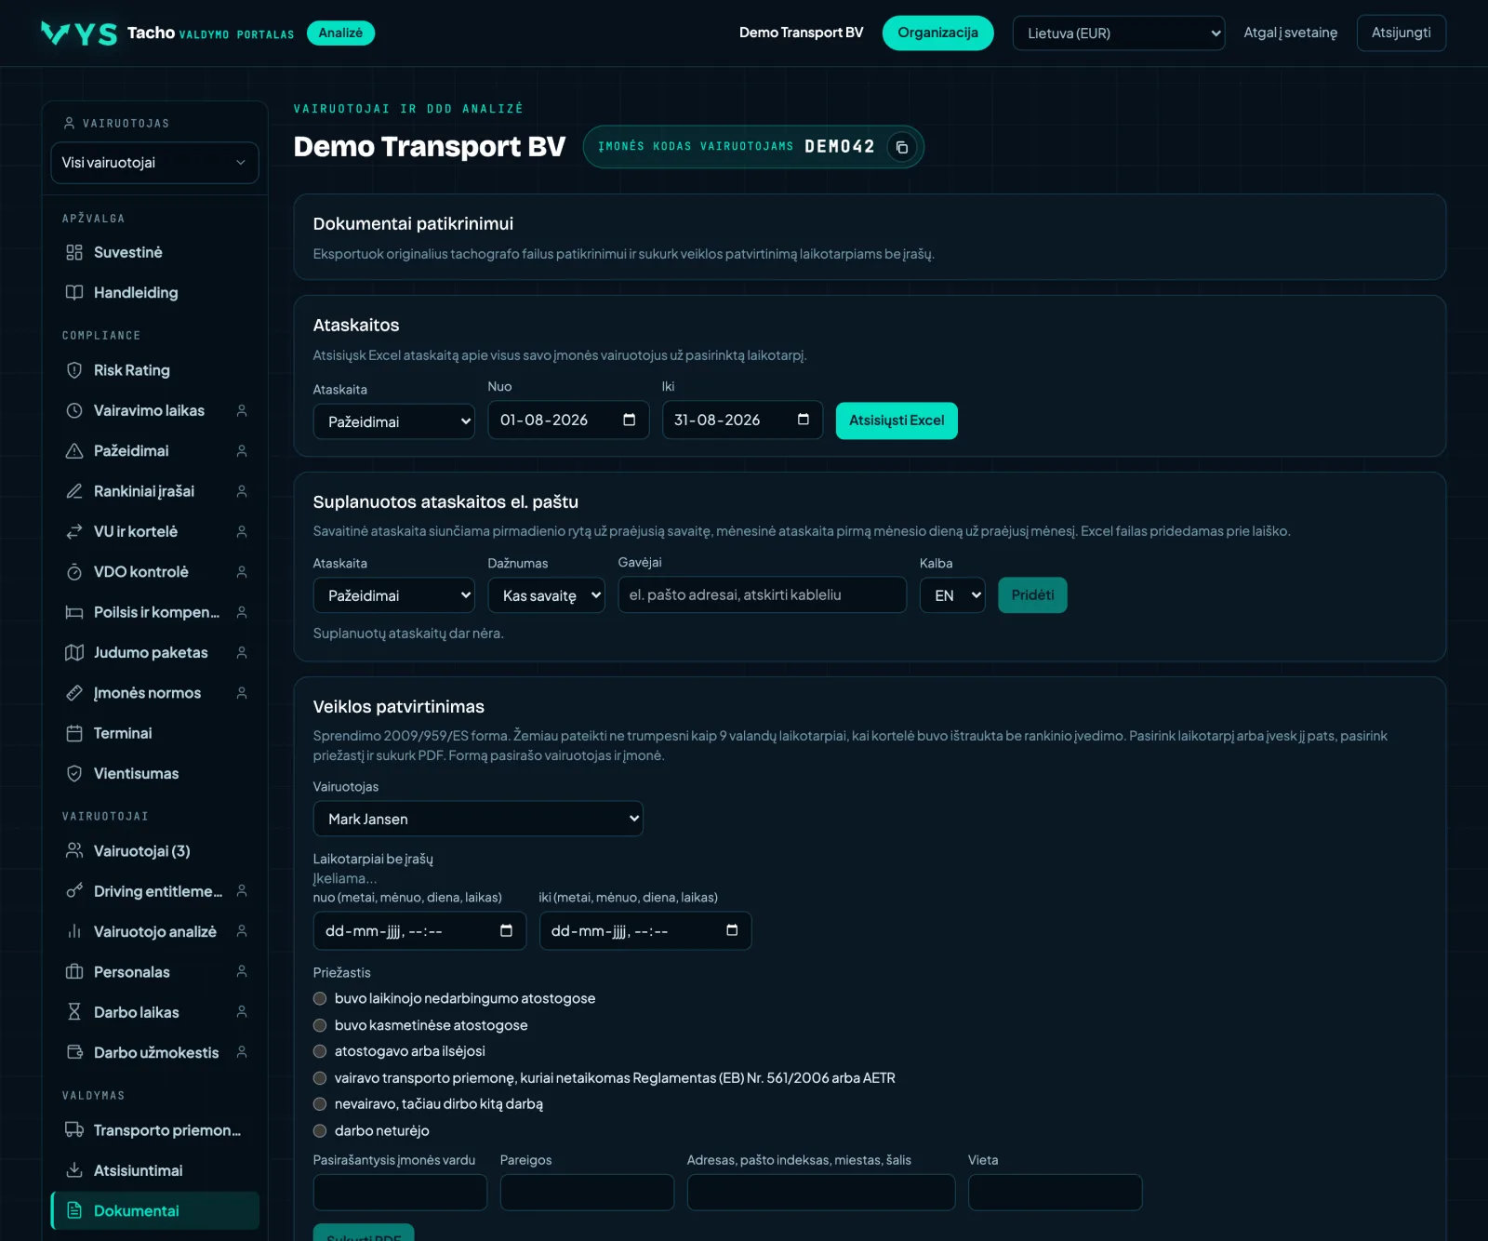This screenshot has width=1488, height=1241.
Task: Select reason 'nevairavo, tačiau dirbo kitą darbą'
Action: 320,1104
